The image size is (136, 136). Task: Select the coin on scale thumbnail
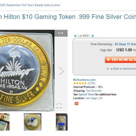click(x=62, y=122)
